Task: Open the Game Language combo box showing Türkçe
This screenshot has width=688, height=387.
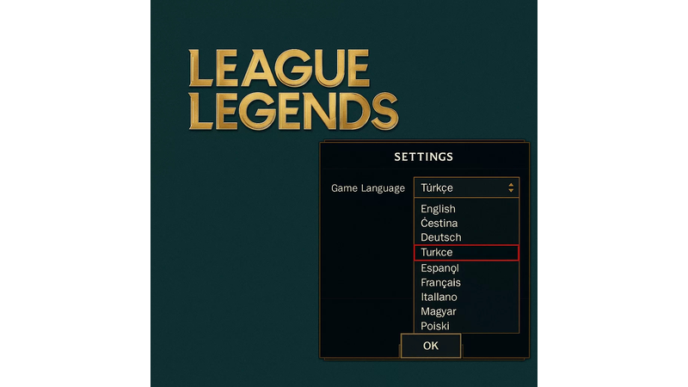Action: click(466, 187)
